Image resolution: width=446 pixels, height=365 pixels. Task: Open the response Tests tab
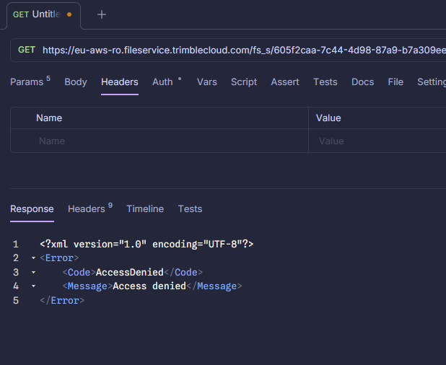pos(190,209)
